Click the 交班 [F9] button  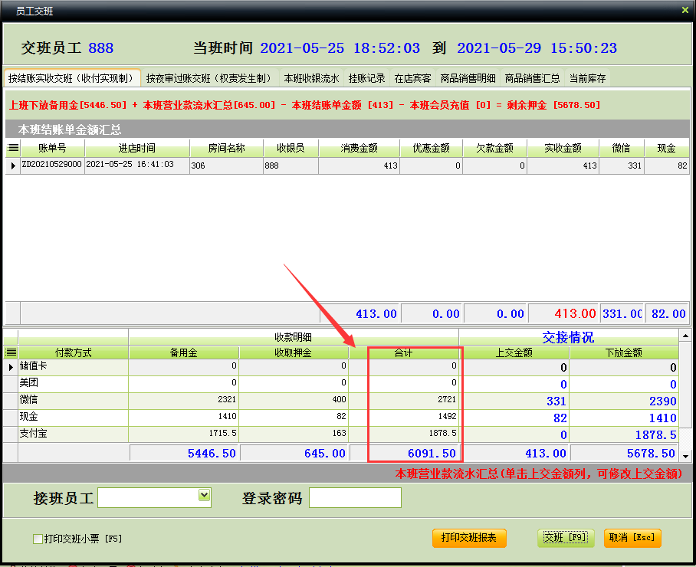click(x=566, y=538)
